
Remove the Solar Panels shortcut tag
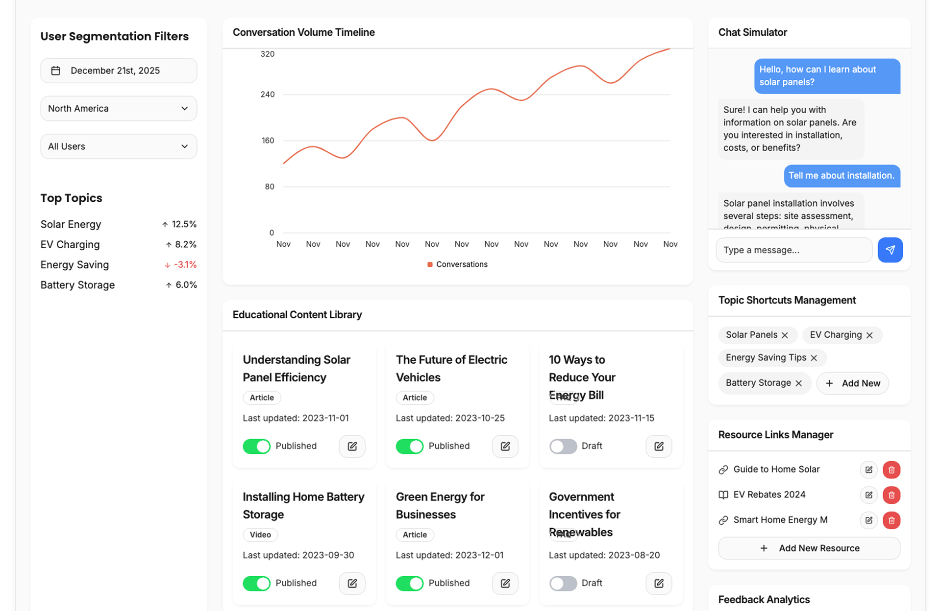tap(785, 335)
